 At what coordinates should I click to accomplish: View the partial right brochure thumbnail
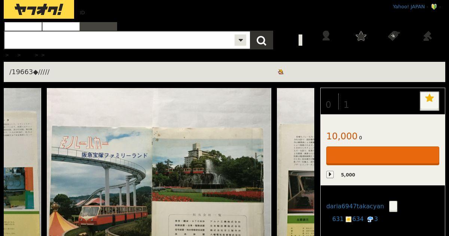click(x=296, y=162)
